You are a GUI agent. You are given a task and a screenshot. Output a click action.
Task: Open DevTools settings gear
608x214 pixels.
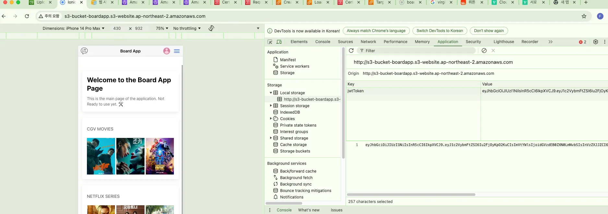[596, 42]
